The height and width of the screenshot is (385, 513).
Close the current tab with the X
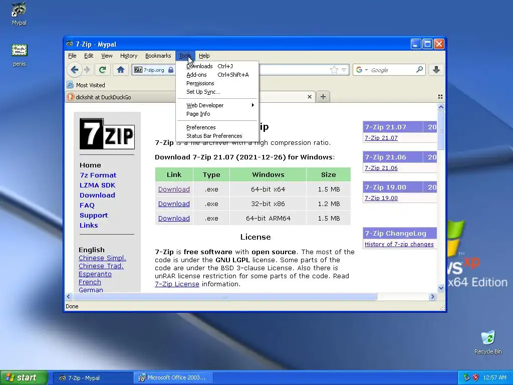(310, 97)
